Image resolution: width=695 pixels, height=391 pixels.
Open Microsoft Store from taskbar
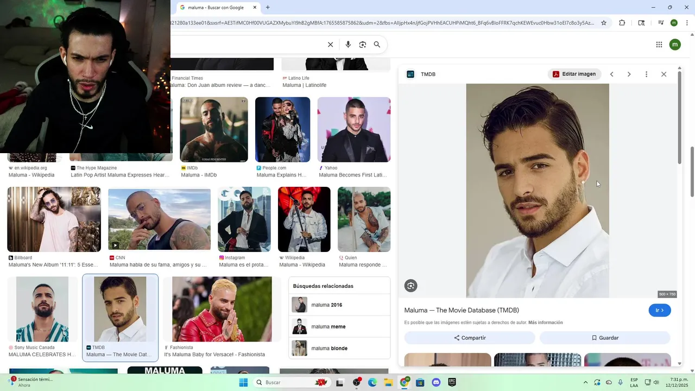(420, 382)
